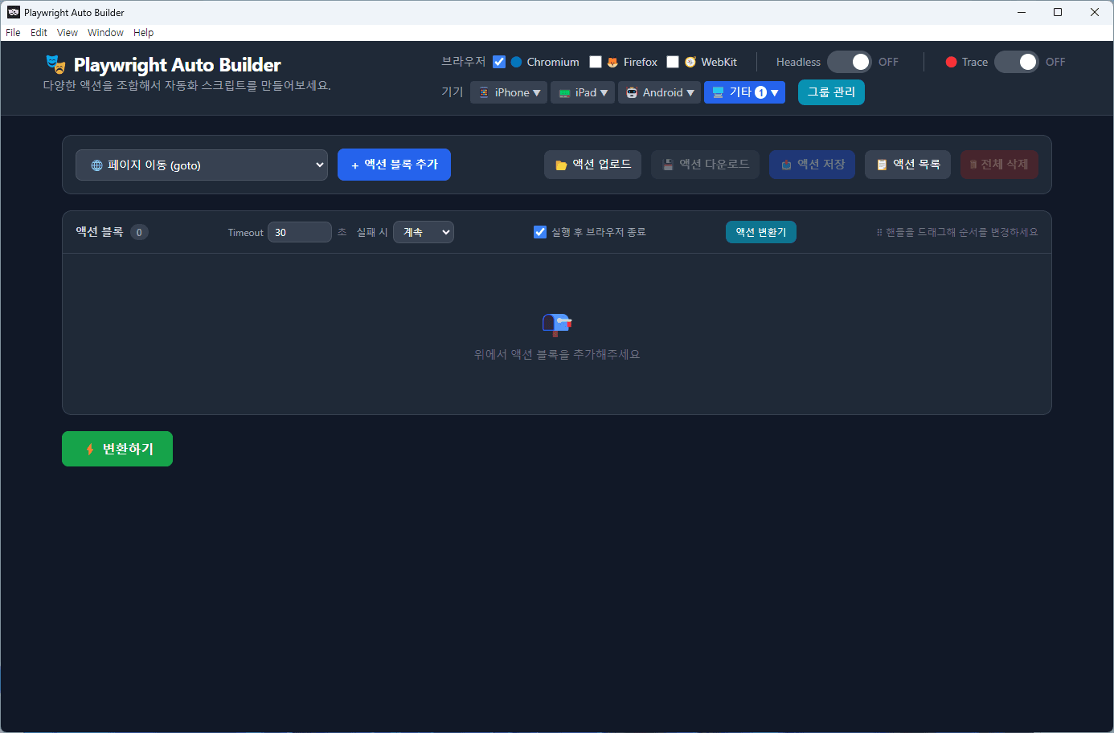The width and height of the screenshot is (1114, 733).
Task: Open the View menu
Action: pos(68,33)
